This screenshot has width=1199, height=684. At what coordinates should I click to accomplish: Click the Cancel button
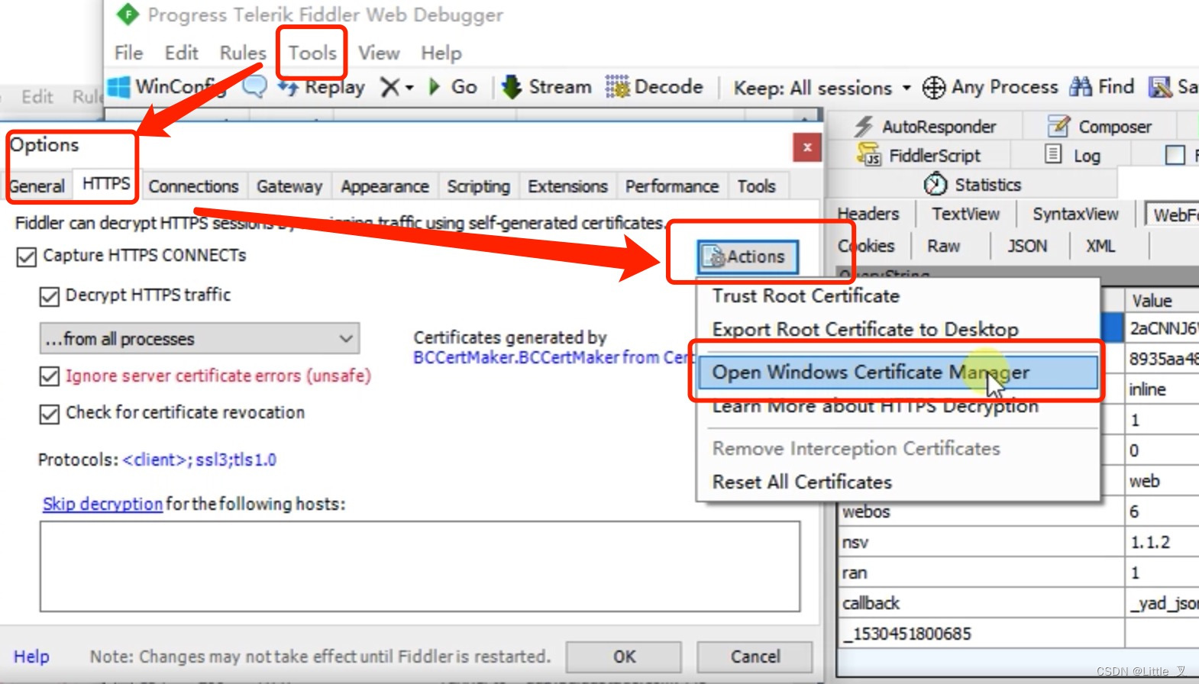755,657
